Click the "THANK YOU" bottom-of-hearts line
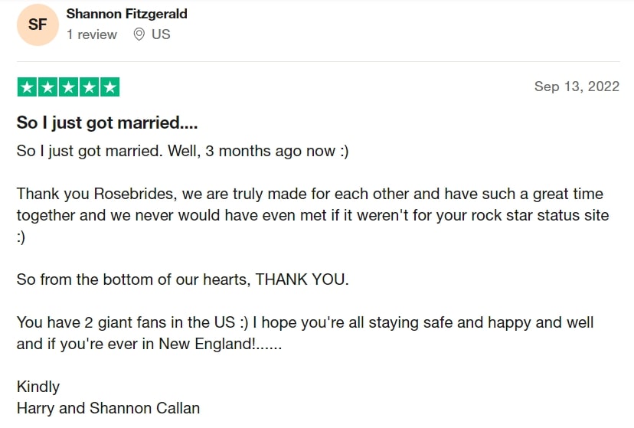This screenshot has width=634, height=428. point(182,279)
